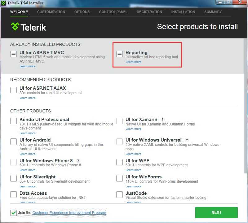The image size is (248, 223).
Task: Select the INSTALLATION step tab
Action: (183, 12)
